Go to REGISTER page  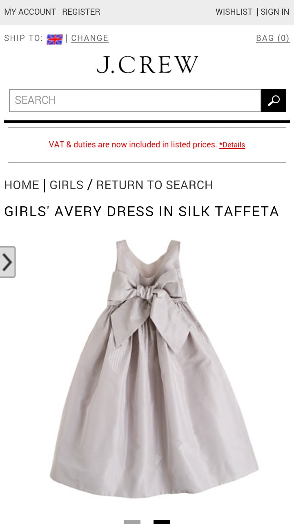pos(81,12)
